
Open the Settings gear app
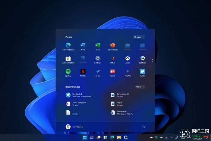pos(98,60)
